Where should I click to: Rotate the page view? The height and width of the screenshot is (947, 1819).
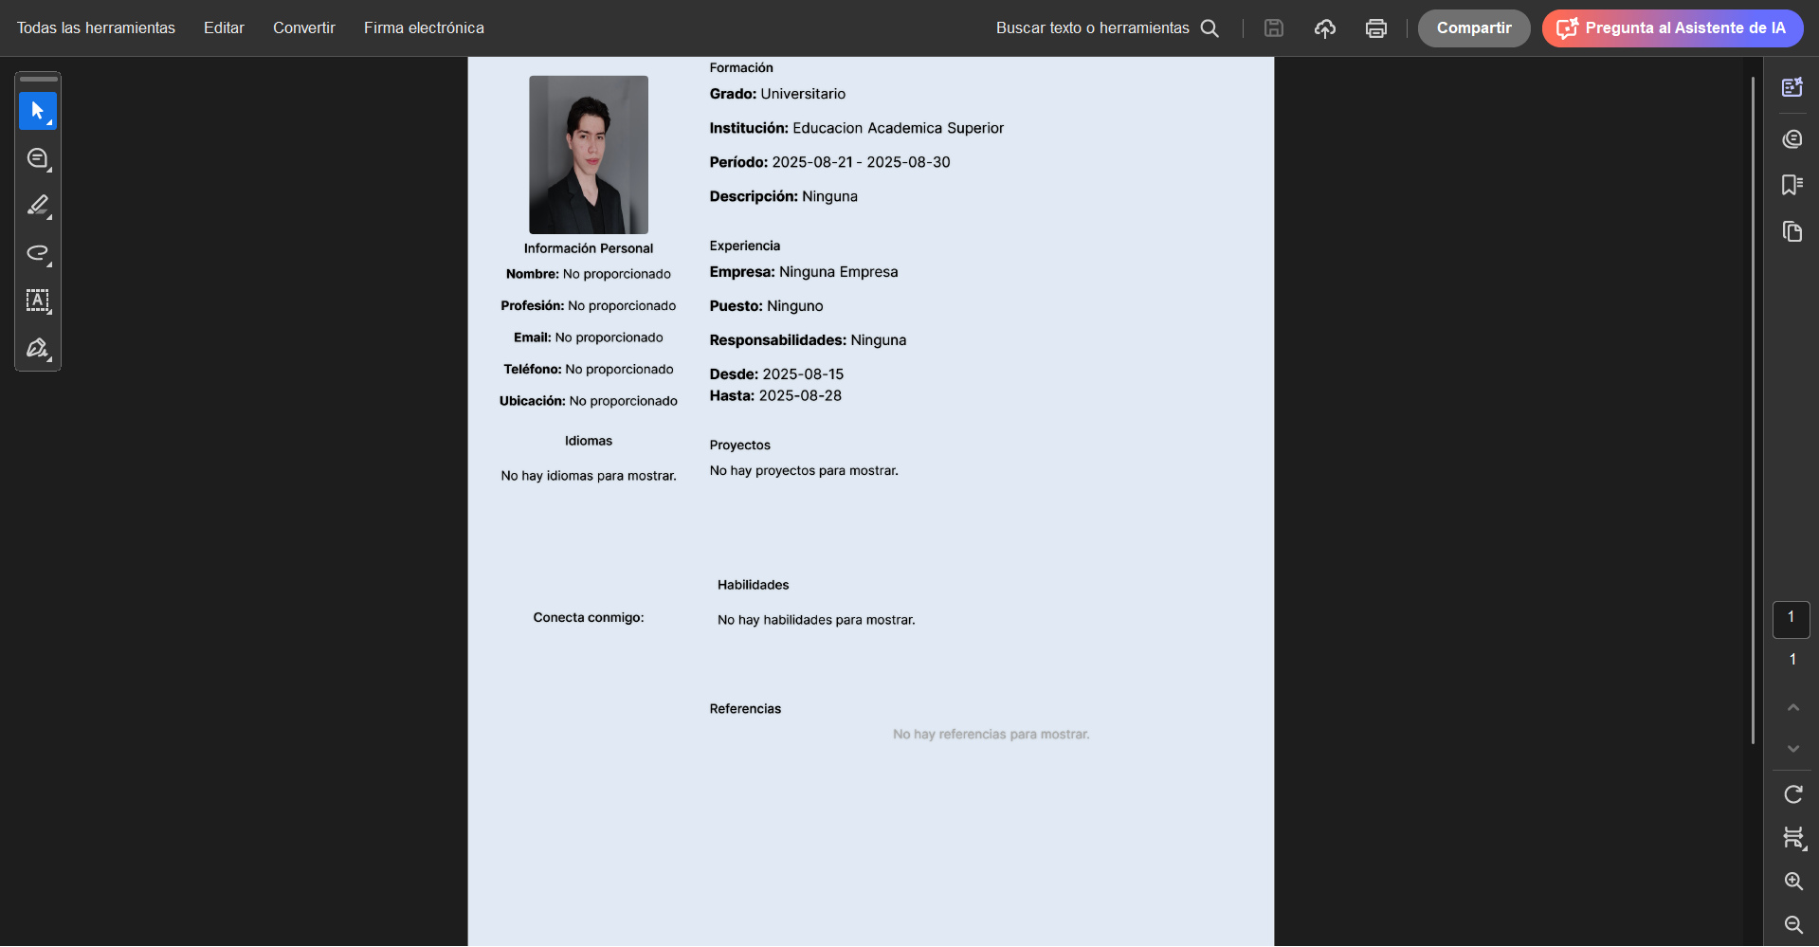tap(1792, 794)
